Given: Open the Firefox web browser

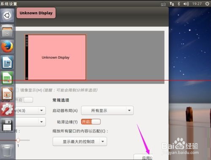Looking at the screenshot, I should [x=7, y=47].
